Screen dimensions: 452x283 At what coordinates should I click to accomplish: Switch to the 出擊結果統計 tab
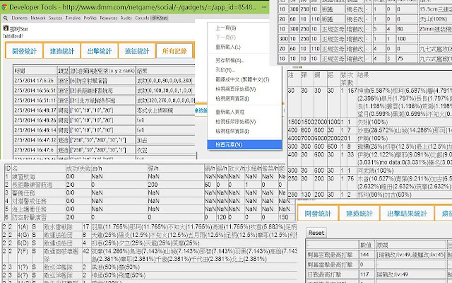(407, 213)
